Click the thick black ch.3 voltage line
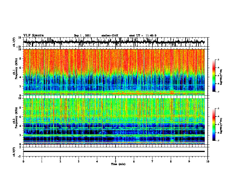Image resolution: width=234 pixels, height=181 pixels. (x=114, y=151)
